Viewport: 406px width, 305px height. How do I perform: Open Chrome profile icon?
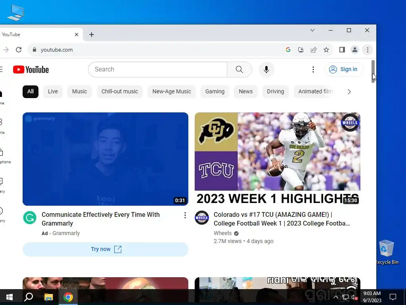pos(355,50)
